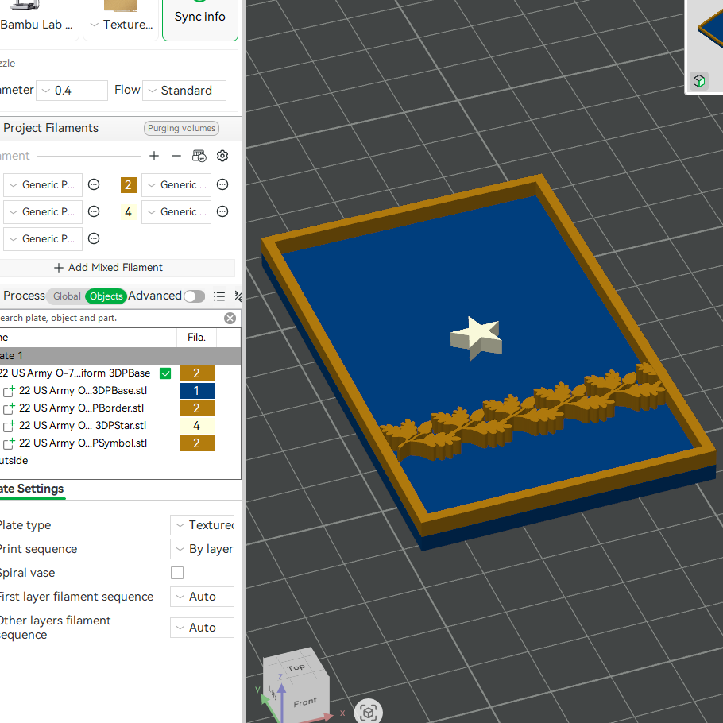Open Other layers filament sequence dropdown
The width and height of the screenshot is (723, 723).
pos(202,628)
